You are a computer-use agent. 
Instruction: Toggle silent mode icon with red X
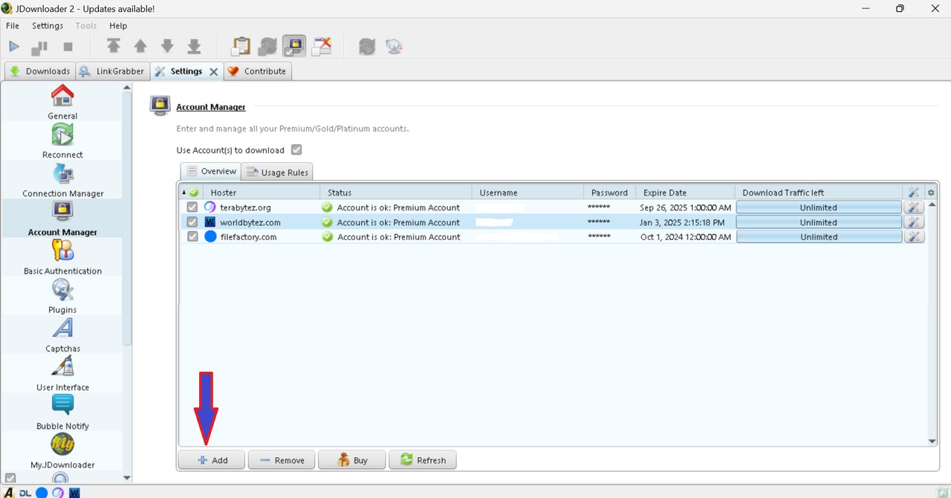tap(322, 46)
